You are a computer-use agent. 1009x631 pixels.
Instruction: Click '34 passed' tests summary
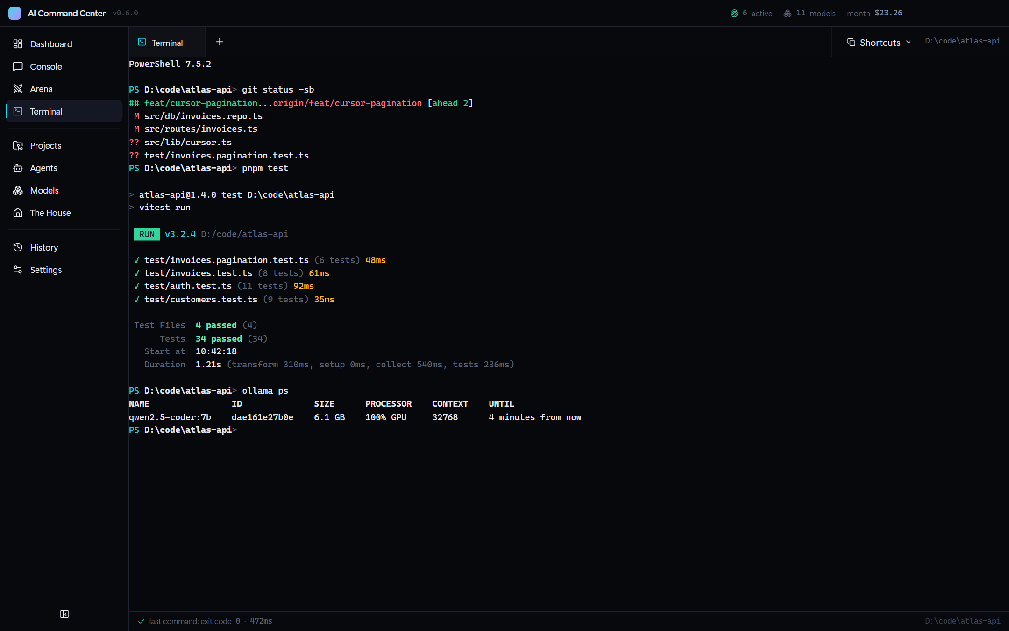click(219, 339)
